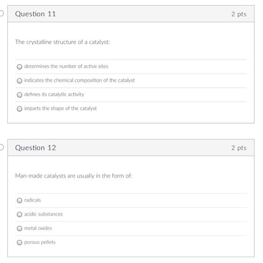This screenshot has height=263, width=263.
Task: Select the 'defines its catalytic activity' radio button
Action: coord(20,94)
